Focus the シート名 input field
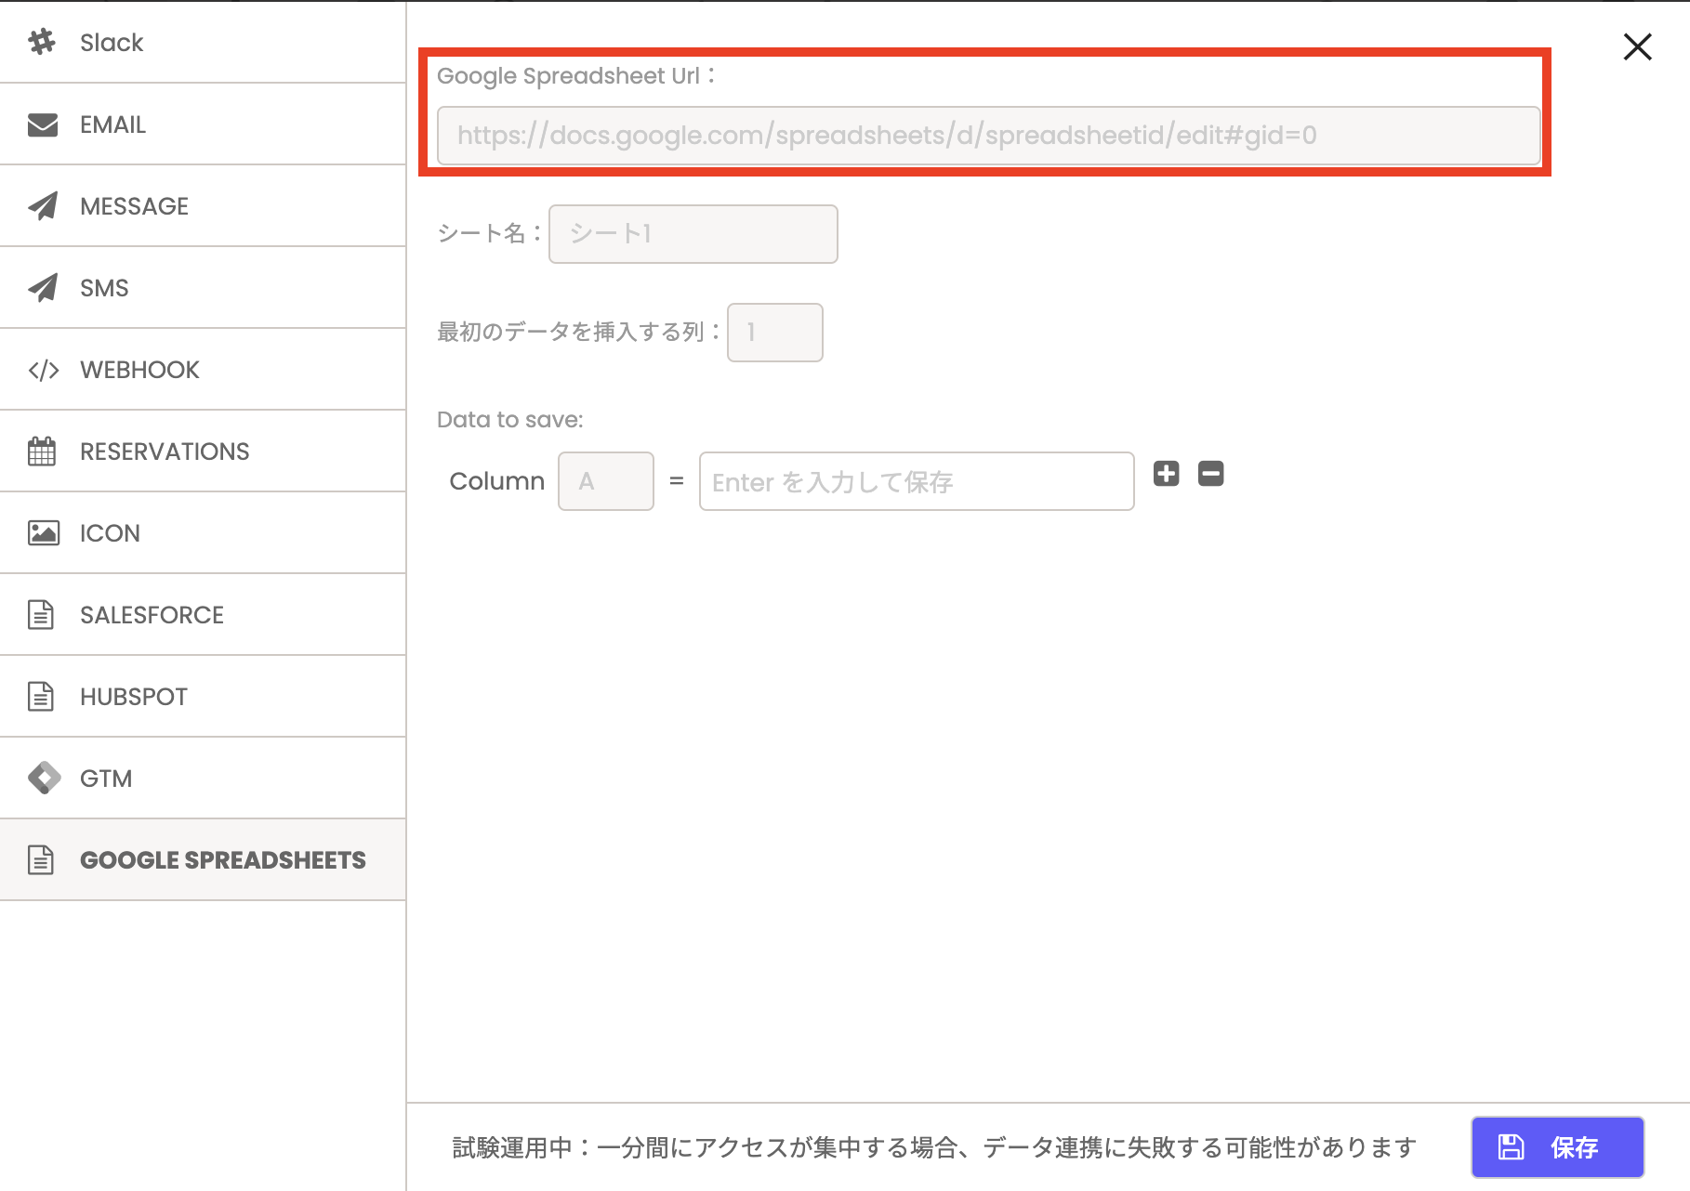The width and height of the screenshot is (1690, 1191). point(693,234)
